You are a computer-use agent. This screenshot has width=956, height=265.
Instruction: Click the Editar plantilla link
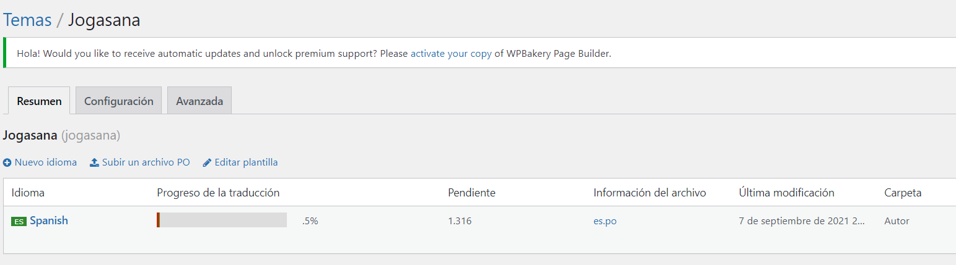(247, 162)
